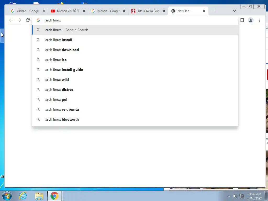Click the address bar containing arch linux
Image resolution: width=268 pixels, height=201 pixels.
pos(135,20)
